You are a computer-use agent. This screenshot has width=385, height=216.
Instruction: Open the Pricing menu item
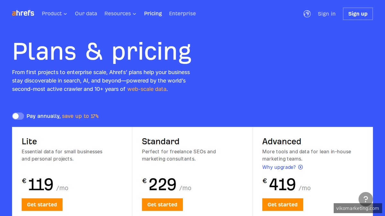point(153,13)
